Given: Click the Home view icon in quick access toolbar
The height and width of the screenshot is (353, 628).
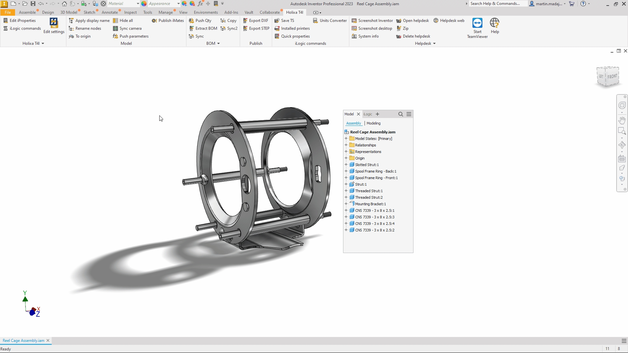Looking at the screenshot, I should [64, 4].
